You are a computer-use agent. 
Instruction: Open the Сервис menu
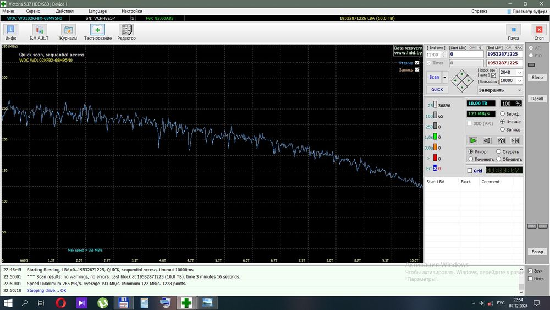(33, 11)
